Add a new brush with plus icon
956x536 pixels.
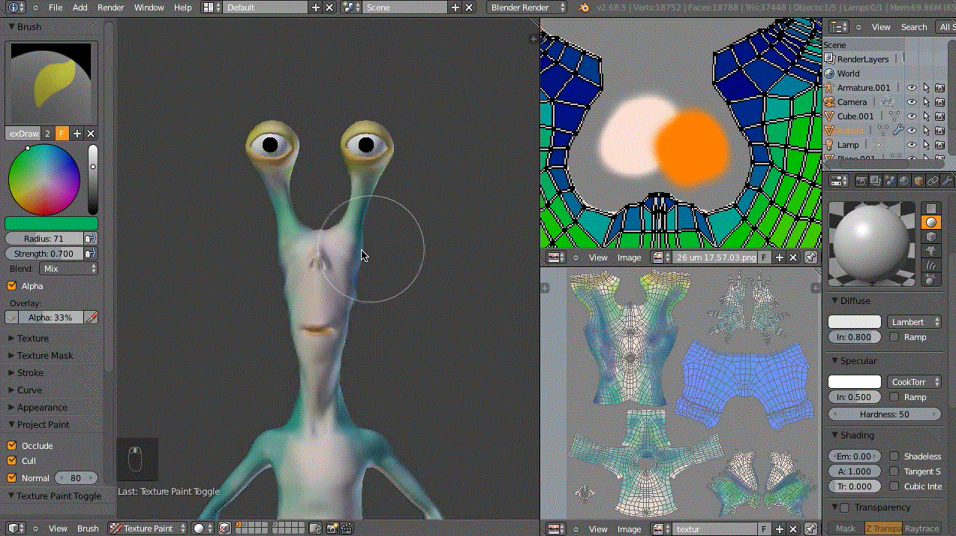(x=77, y=134)
